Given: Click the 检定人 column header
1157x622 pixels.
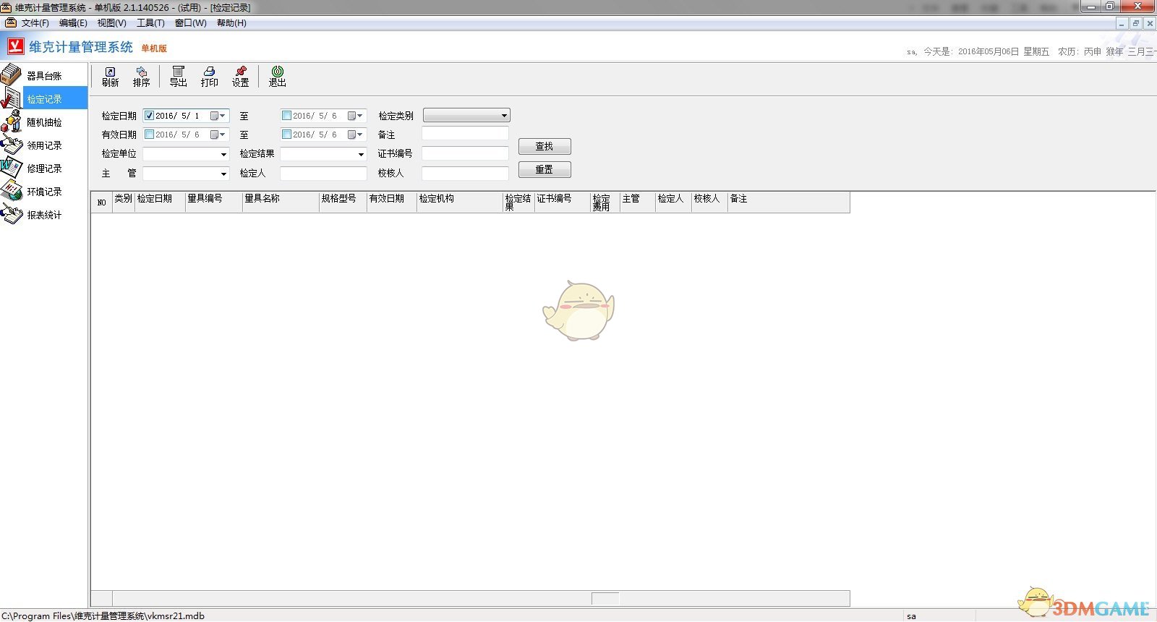Looking at the screenshot, I should click(x=674, y=203).
